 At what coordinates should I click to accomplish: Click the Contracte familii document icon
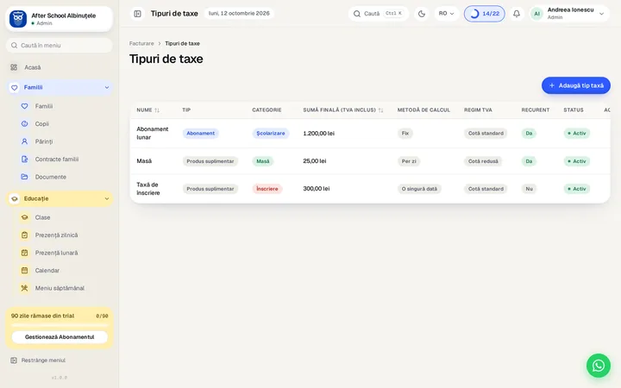click(x=24, y=160)
